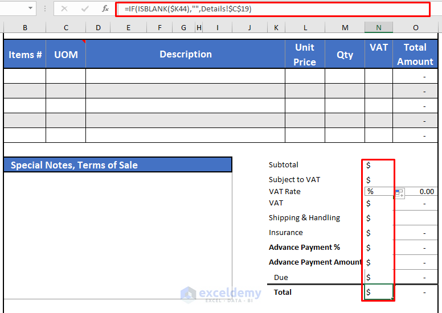Open the Auto Fill Options button
Viewport: 442px width, 313px height.
(x=399, y=193)
